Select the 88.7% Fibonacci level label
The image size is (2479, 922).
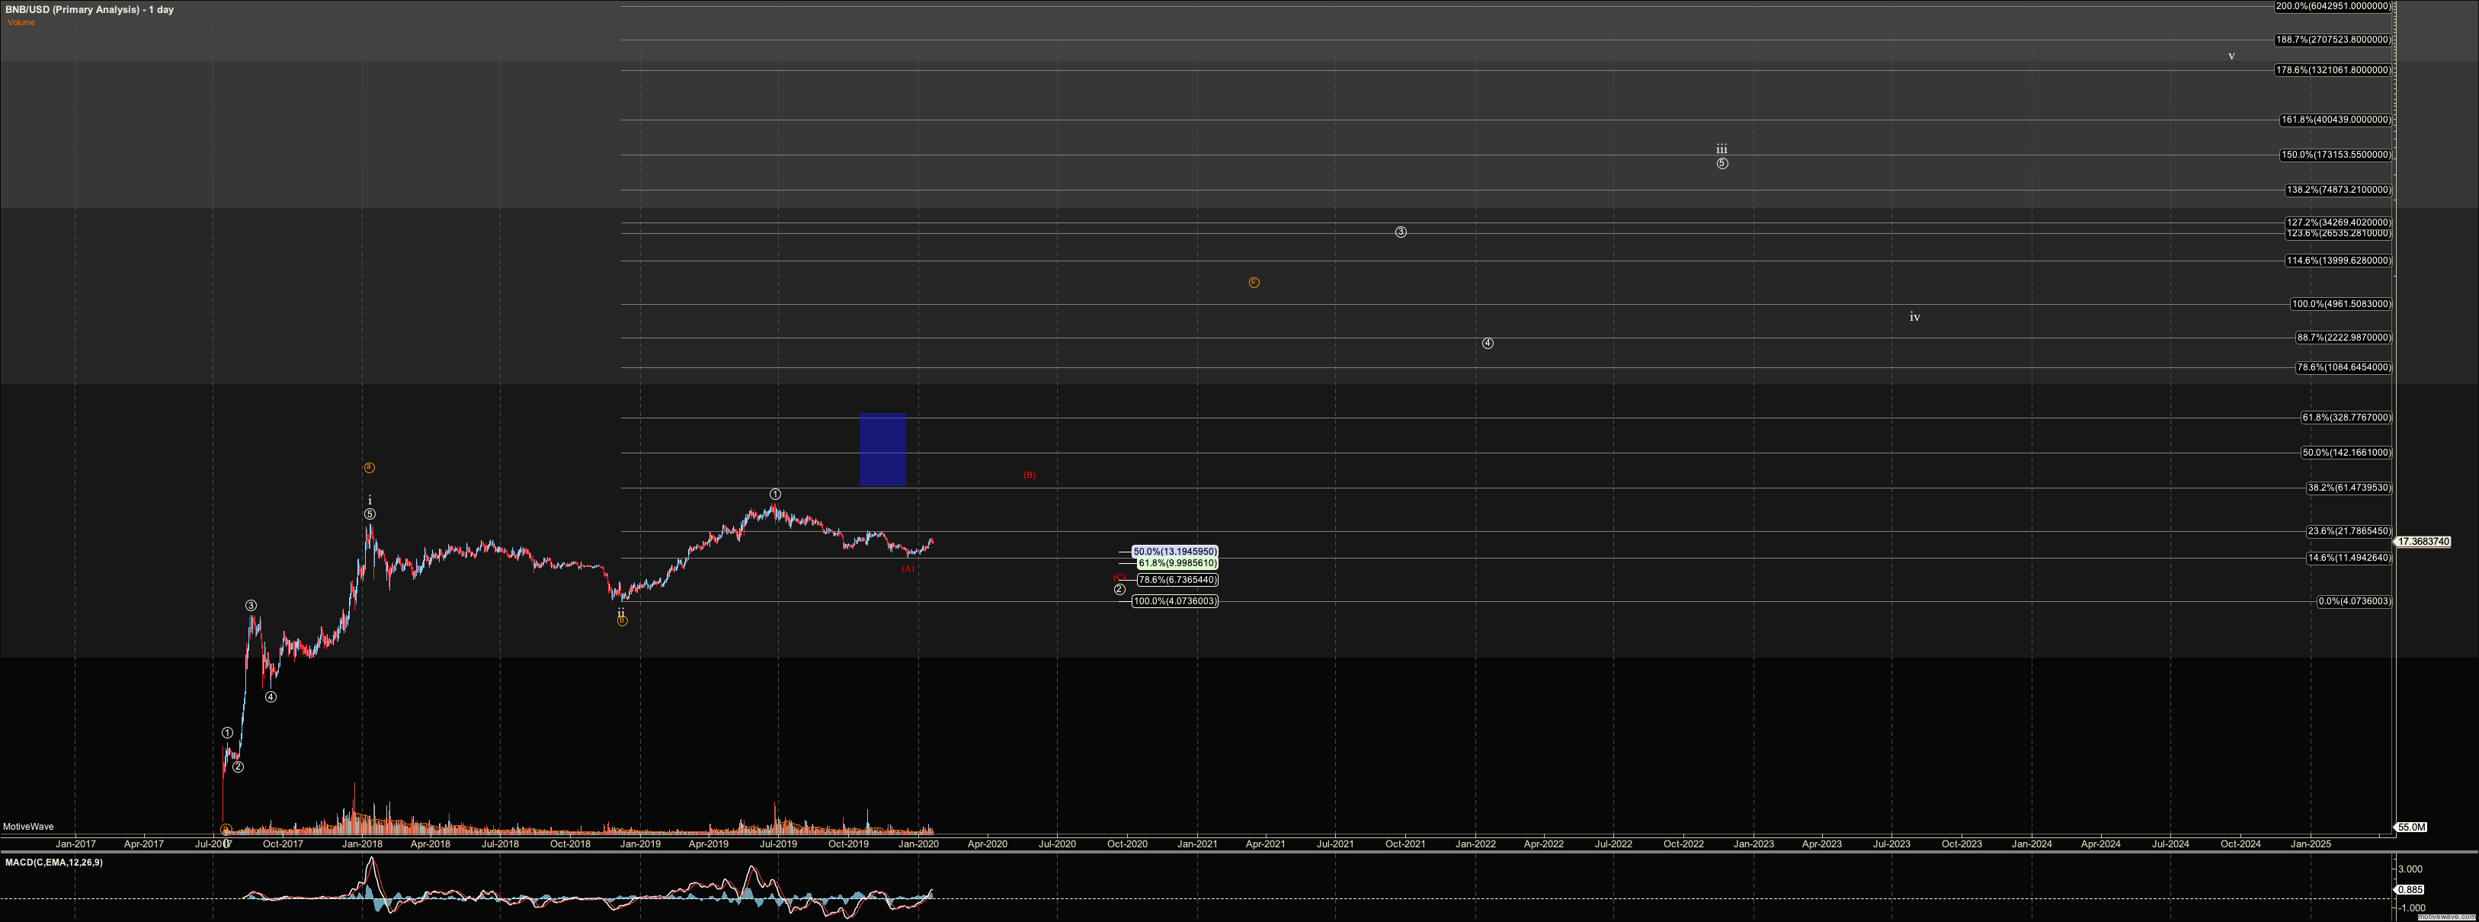pyautogui.click(x=2343, y=338)
